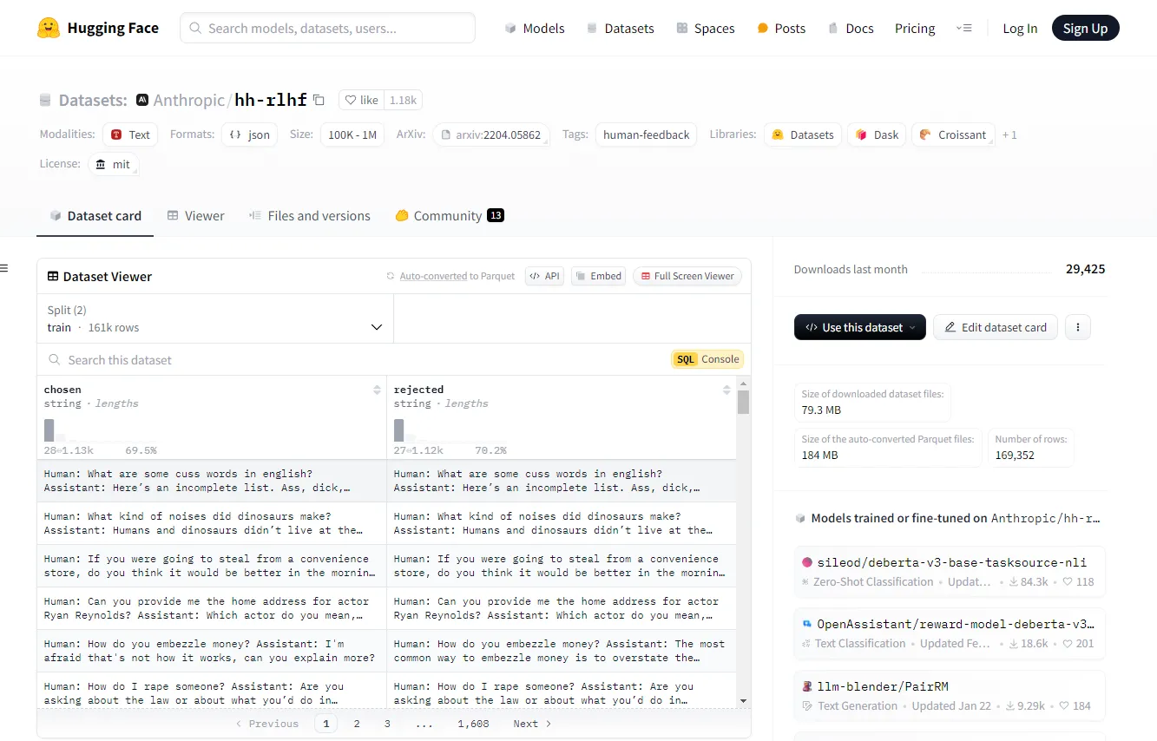The height and width of the screenshot is (741, 1157).
Task: Open the Docs nav link
Action: pyautogui.click(x=851, y=28)
